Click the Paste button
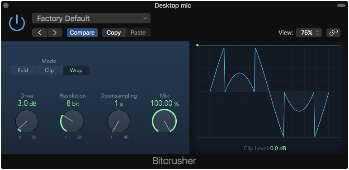This screenshot has height=170, width=349. 138,33
